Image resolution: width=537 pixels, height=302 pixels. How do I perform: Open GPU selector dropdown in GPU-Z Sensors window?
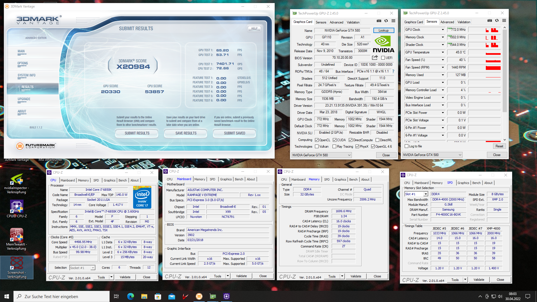pyautogui.click(x=432, y=155)
